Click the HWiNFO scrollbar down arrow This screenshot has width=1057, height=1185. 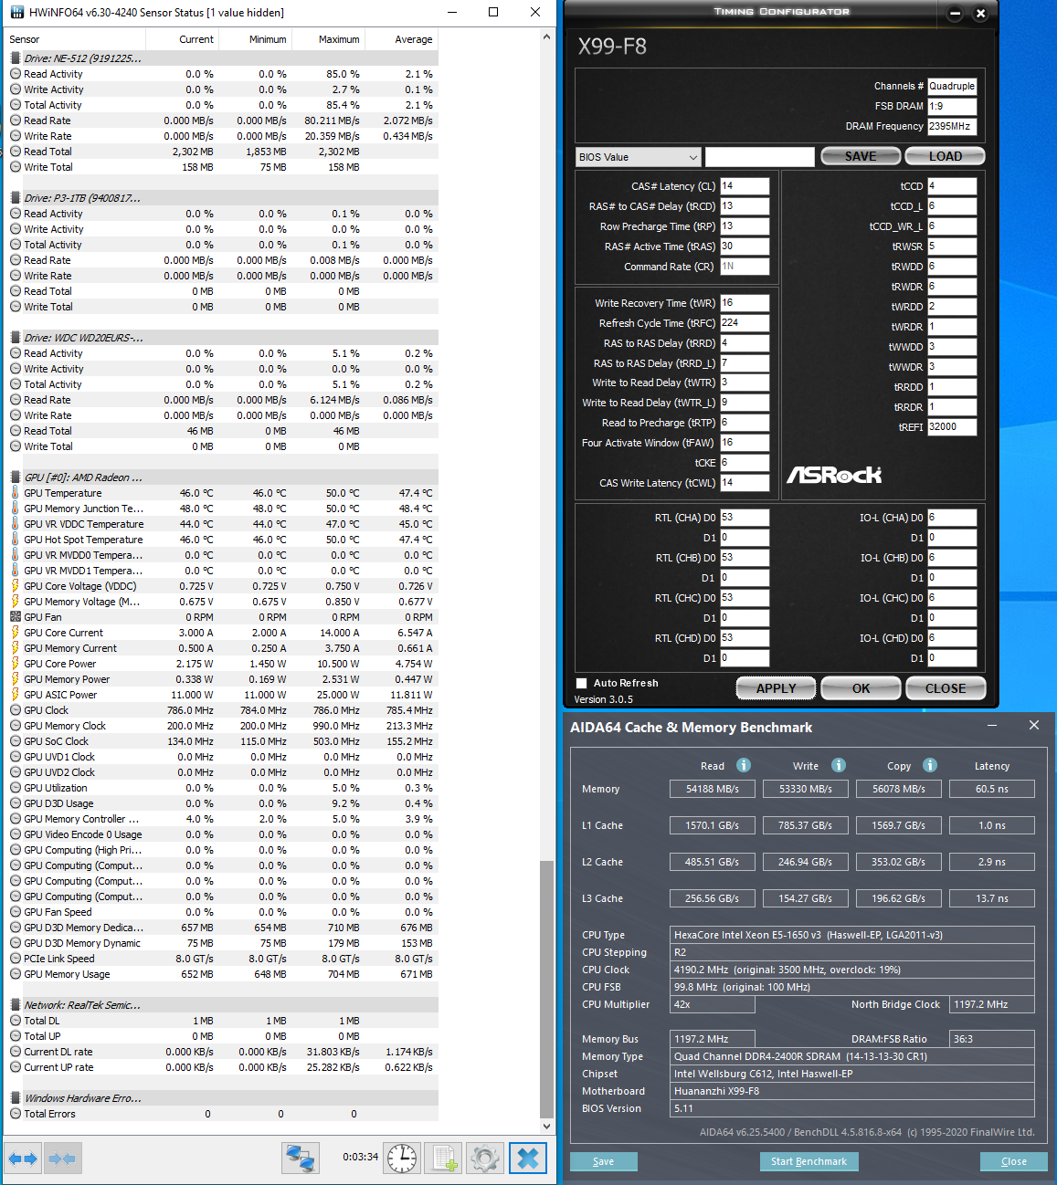click(546, 1126)
